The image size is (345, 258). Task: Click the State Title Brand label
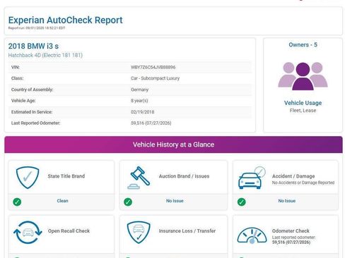[66, 176]
